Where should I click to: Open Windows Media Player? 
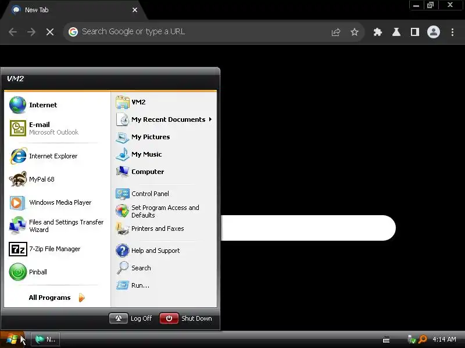coord(51,202)
